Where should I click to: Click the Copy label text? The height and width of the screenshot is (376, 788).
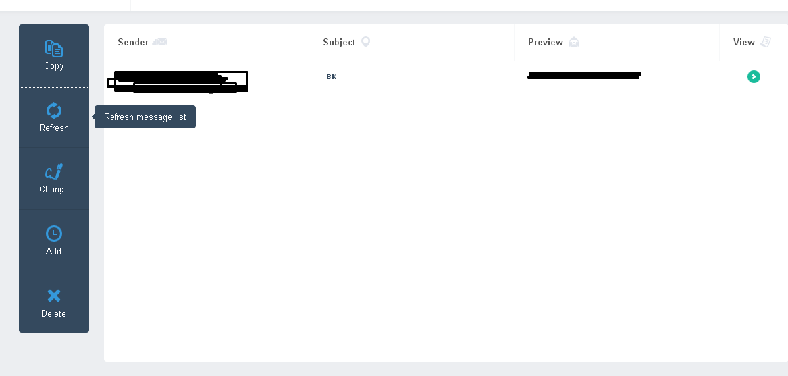point(54,66)
